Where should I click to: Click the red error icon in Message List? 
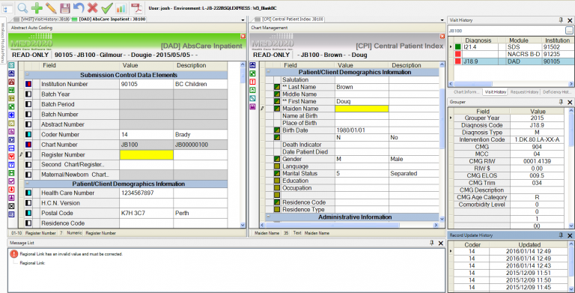point(14,254)
